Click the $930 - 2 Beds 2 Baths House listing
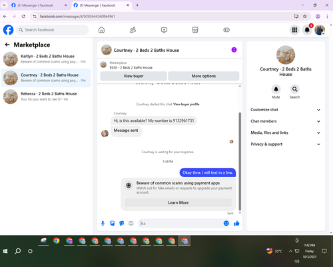This screenshot has height=267, width=333. point(131,67)
